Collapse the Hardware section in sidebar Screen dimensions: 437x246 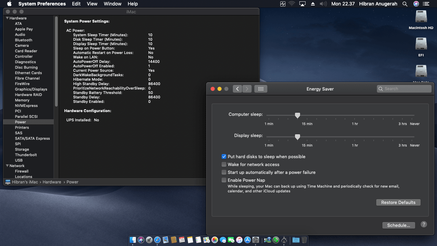point(8,18)
